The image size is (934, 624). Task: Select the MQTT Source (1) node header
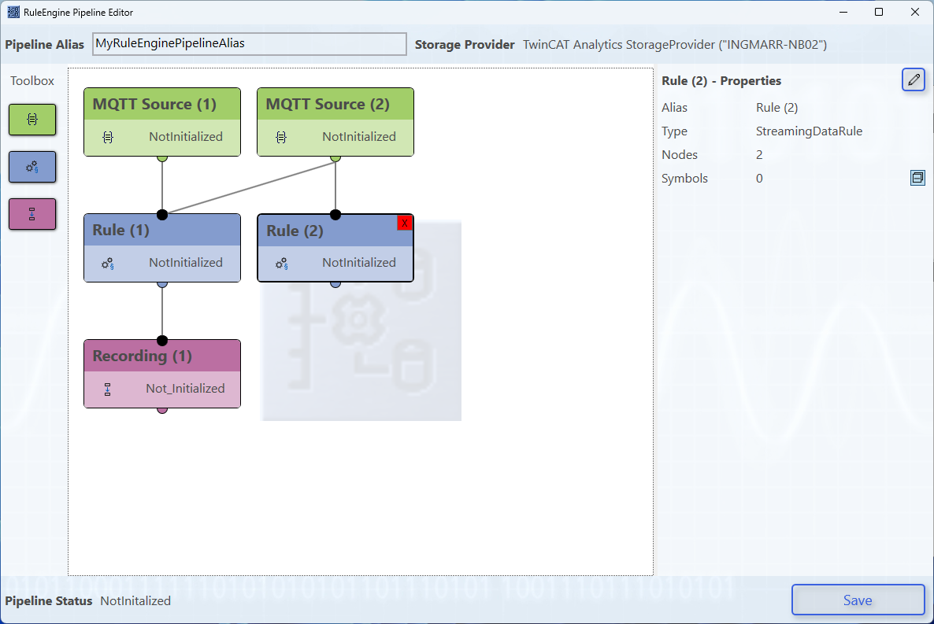[x=162, y=104]
